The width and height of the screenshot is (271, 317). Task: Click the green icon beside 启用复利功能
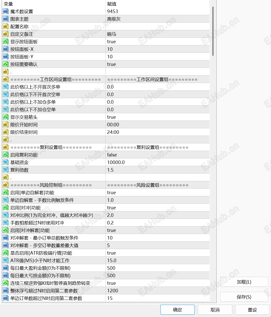(5, 154)
